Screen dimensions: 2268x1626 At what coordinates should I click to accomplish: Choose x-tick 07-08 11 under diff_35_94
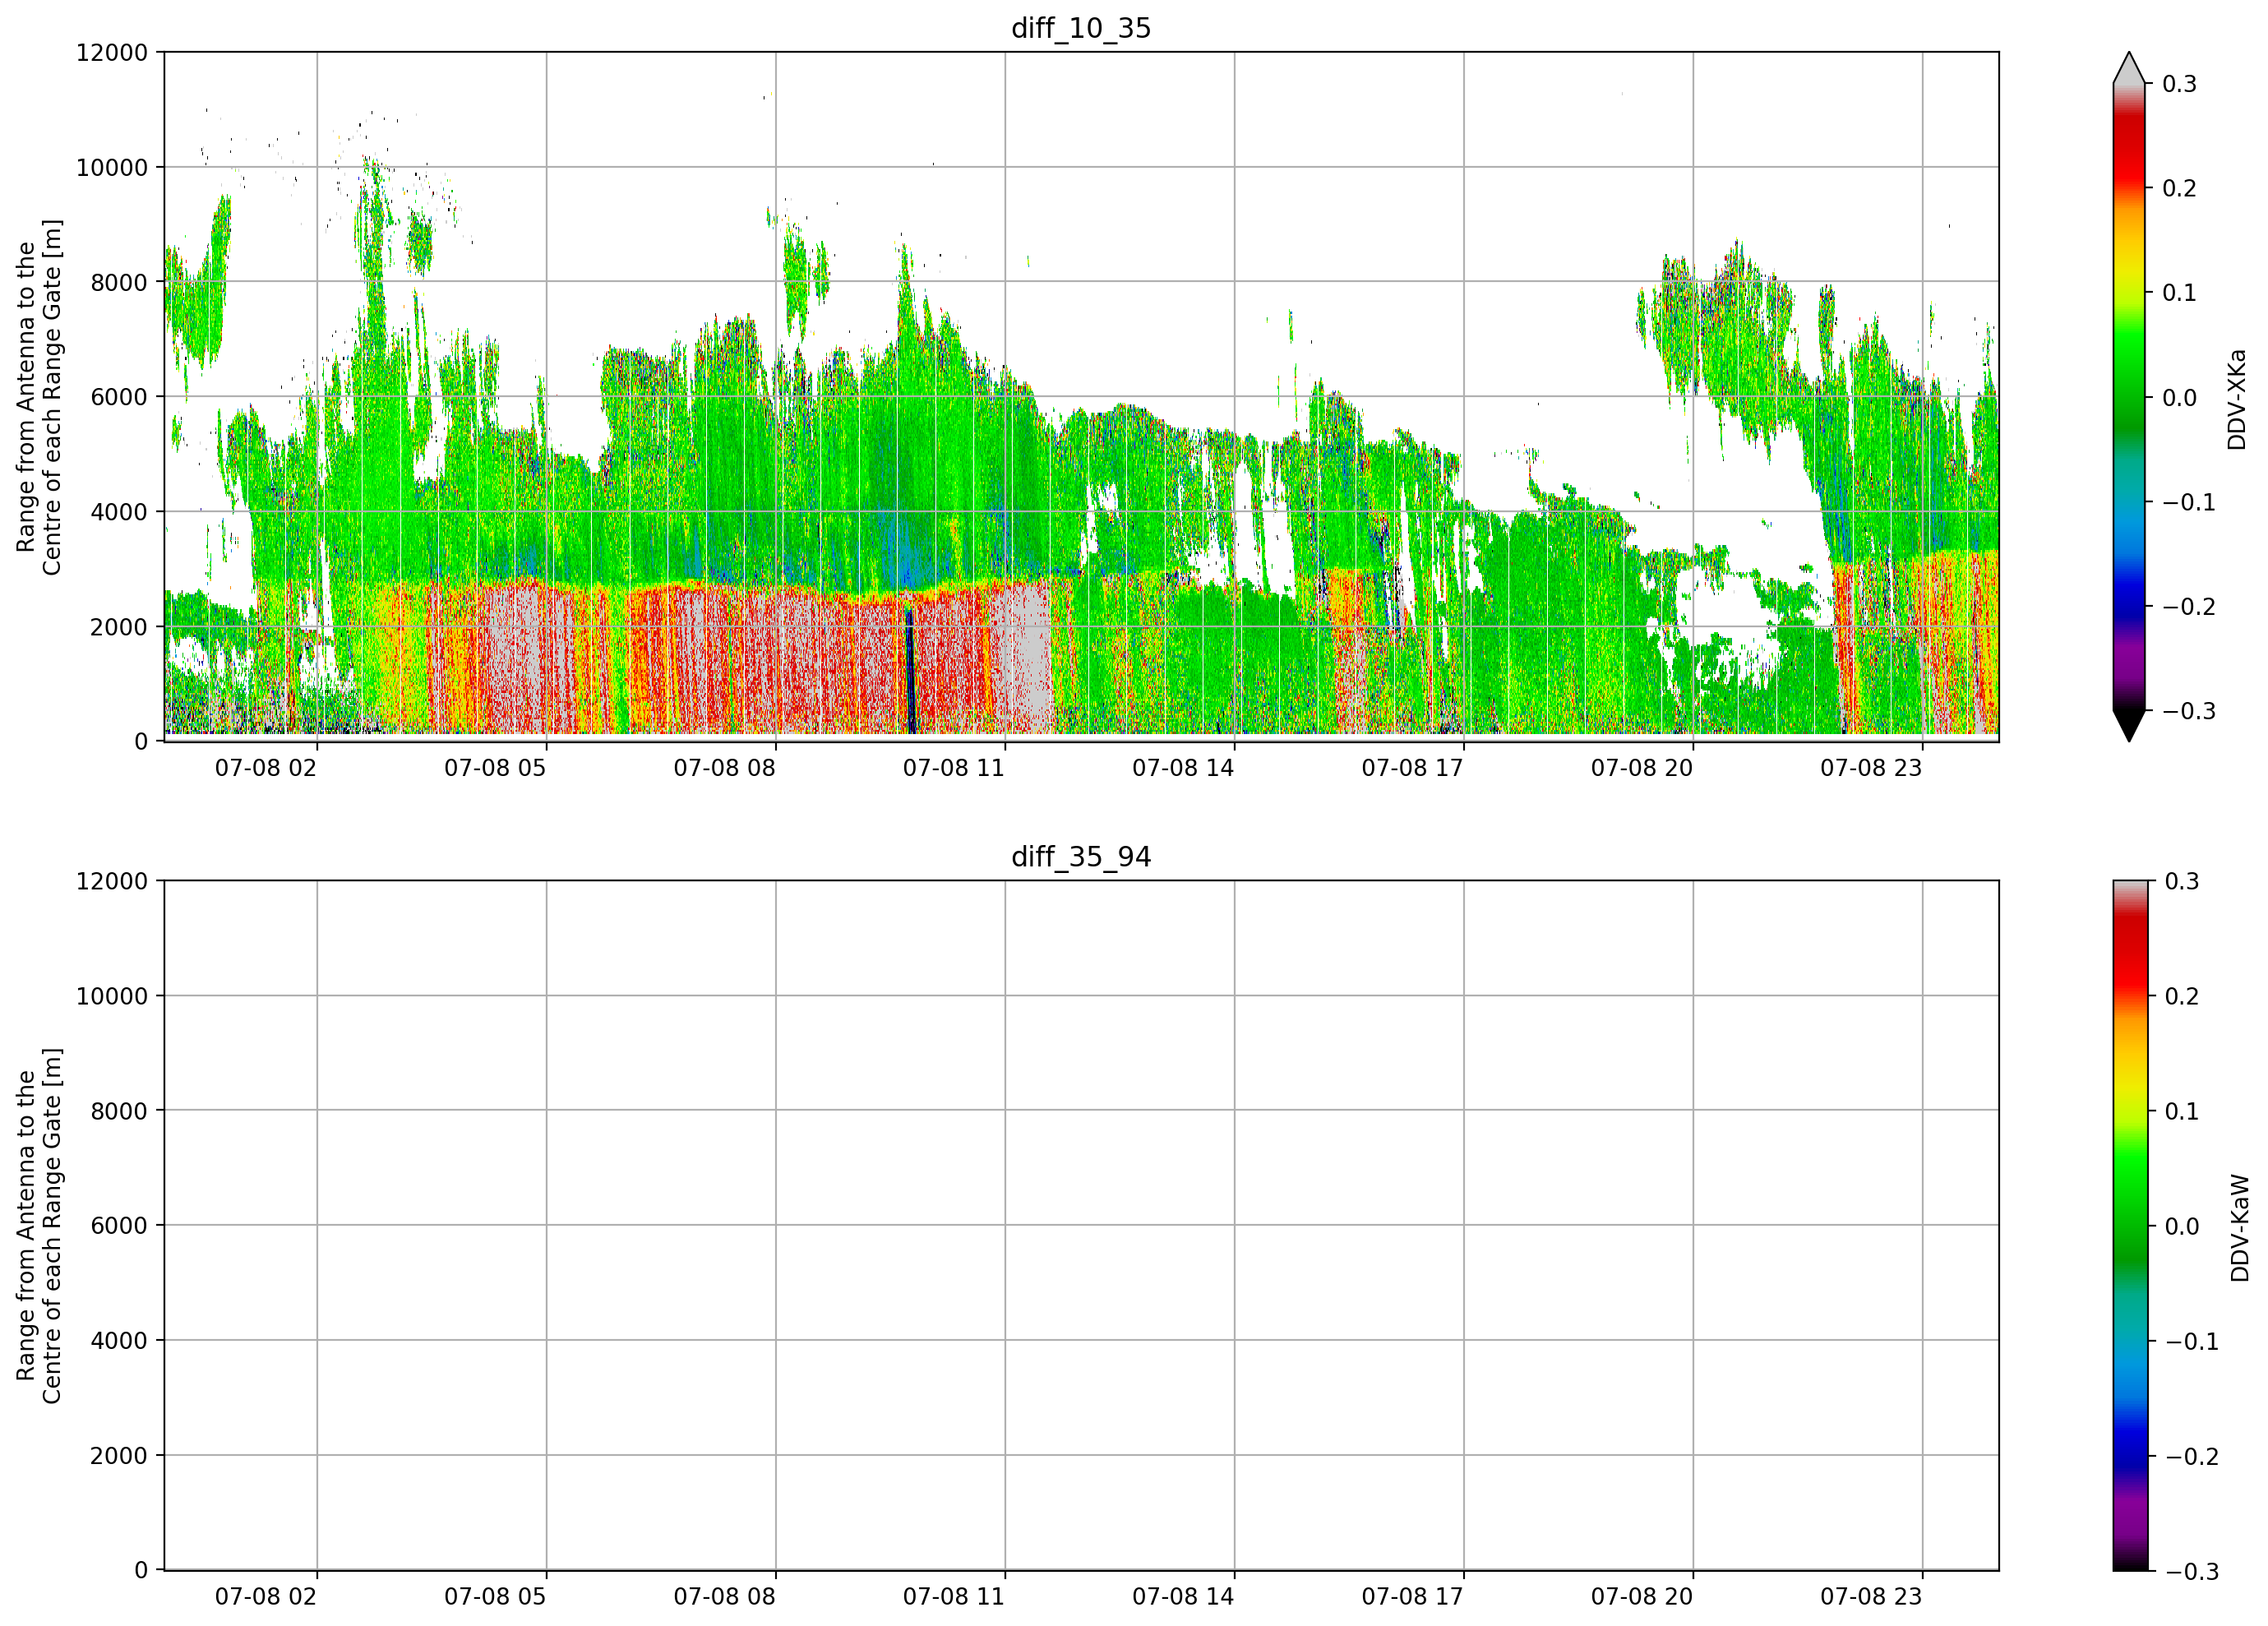pyautogui.click(x=954, y=1597)
